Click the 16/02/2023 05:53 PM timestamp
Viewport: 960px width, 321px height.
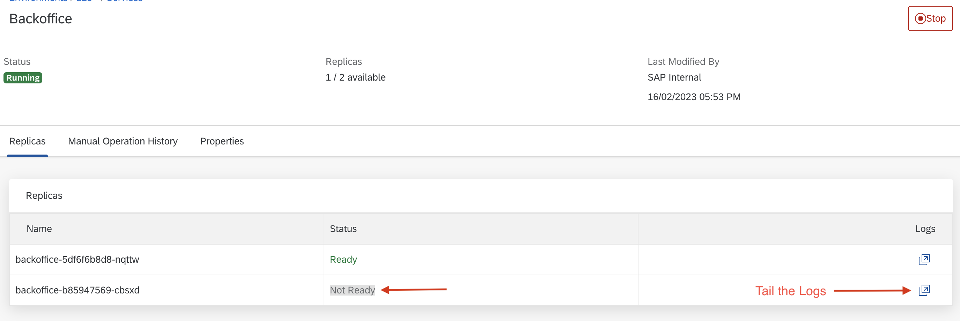694,97
